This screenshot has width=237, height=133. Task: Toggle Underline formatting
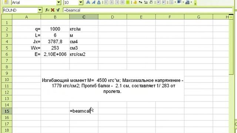click(x=99, y=2)
